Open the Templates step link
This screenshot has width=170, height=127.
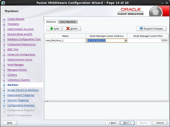(x=13, y=24)
